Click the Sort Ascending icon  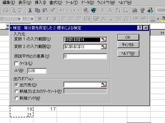[x=118, y=10]
